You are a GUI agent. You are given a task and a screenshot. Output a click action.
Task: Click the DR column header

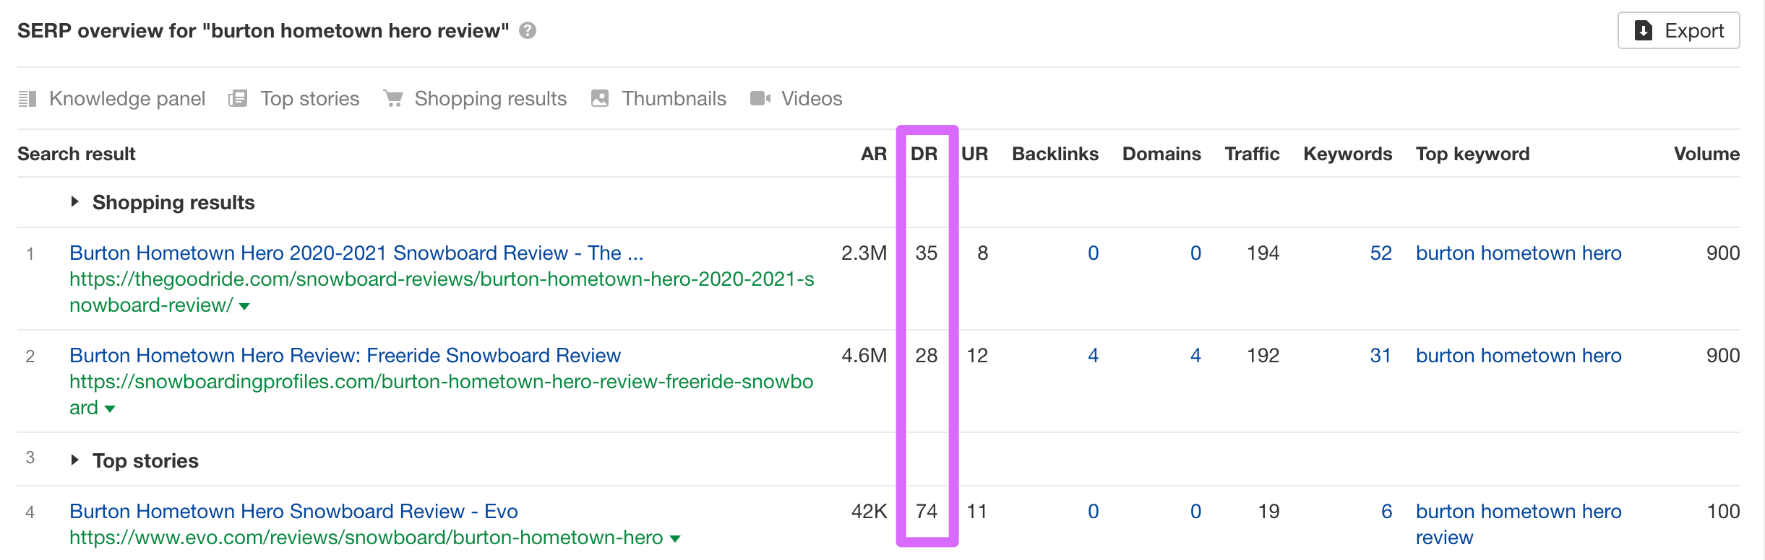pyautogui.click(x=924, y=154)
